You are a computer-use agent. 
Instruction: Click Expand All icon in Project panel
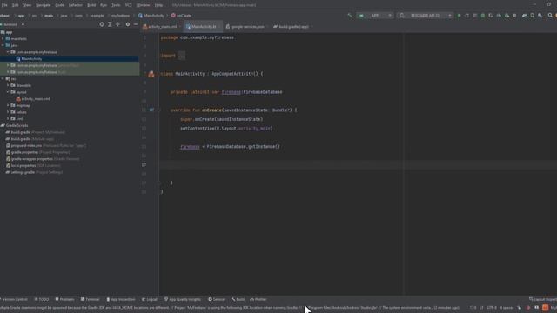point(110,24)
